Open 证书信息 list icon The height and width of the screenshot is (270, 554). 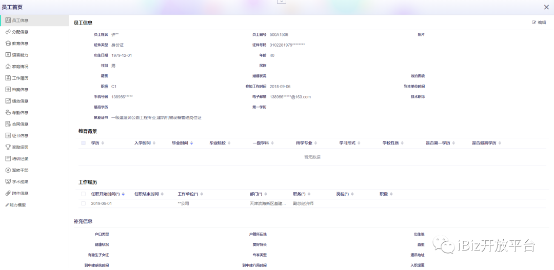(8, 136)
